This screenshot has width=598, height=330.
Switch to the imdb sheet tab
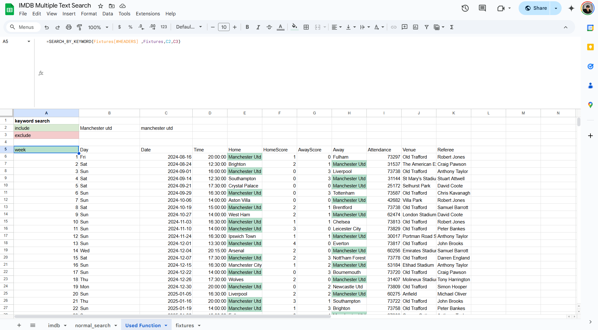pyautogui.click(x=54, y=325)
